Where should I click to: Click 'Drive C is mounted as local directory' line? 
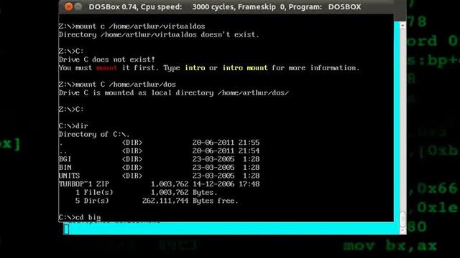[174, 92]
